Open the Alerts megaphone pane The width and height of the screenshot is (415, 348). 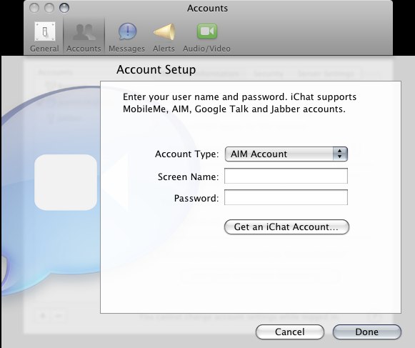click(x=164, y=37)
